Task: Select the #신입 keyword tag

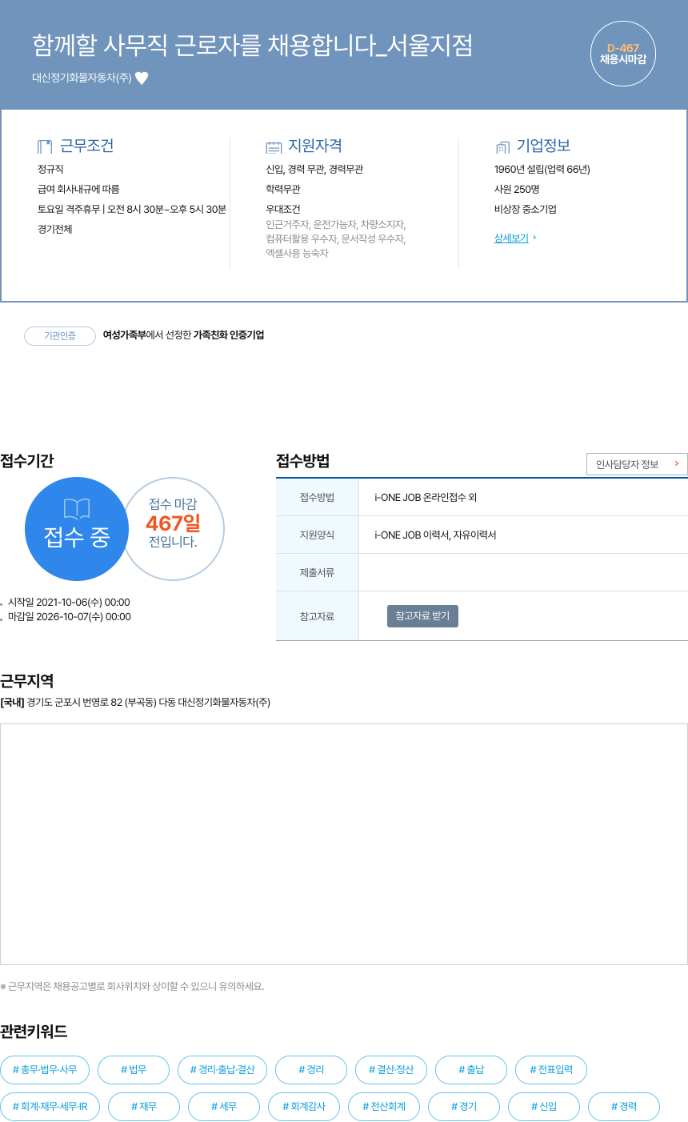Action: pyautogui.click(x=544, y=1107)
